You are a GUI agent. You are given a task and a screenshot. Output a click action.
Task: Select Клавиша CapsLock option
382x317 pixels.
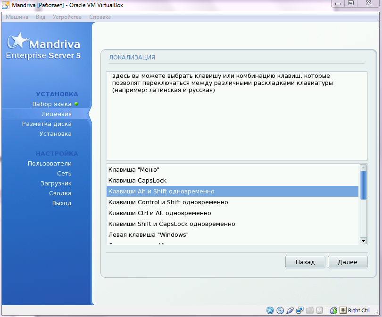[233, 181]
